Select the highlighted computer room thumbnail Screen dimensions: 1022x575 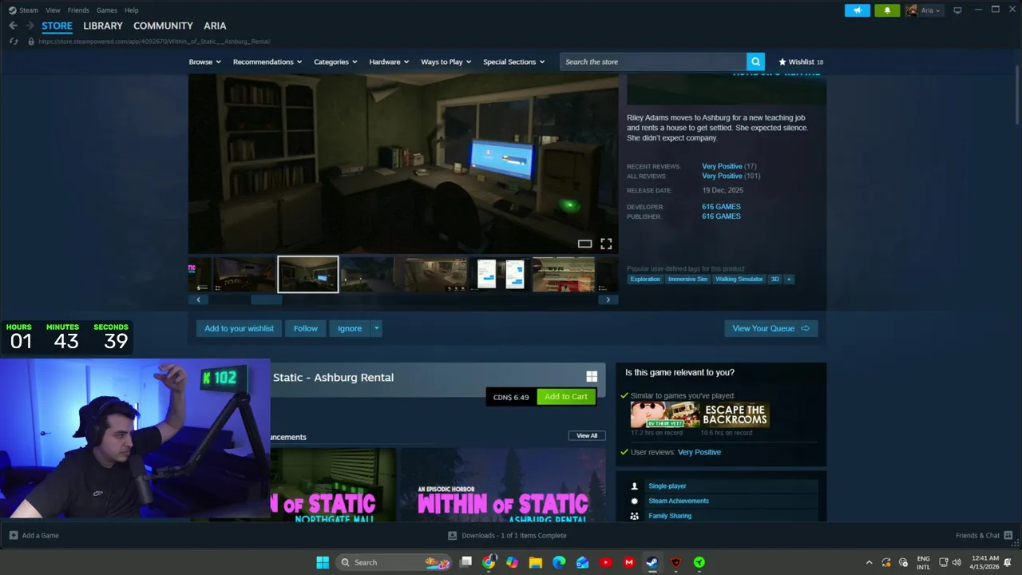307,274
